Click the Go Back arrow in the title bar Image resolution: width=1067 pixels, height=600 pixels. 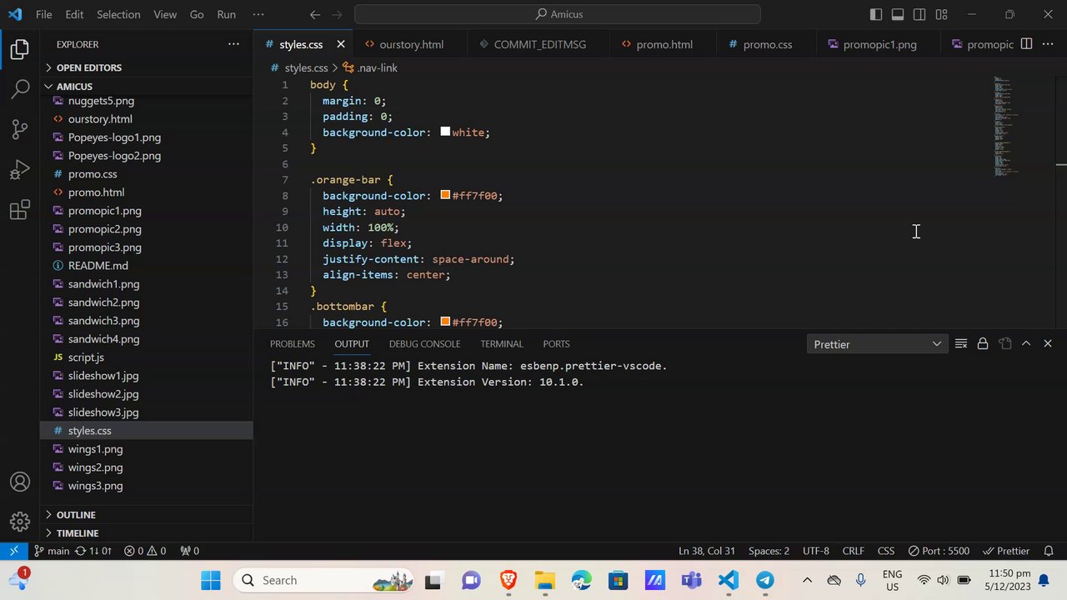(x=315, y=14)
